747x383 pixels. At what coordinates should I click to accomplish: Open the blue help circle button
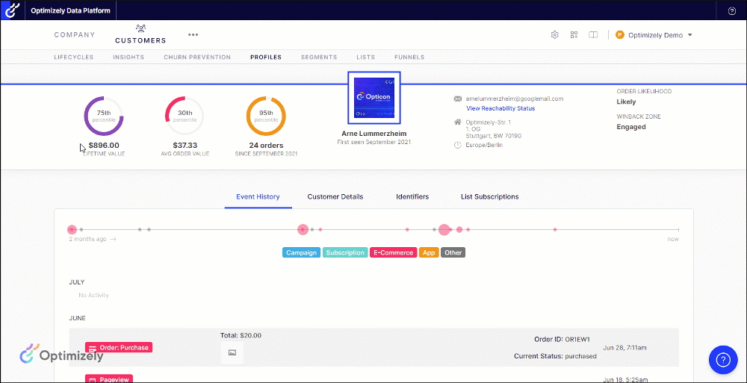pos(723,359)
